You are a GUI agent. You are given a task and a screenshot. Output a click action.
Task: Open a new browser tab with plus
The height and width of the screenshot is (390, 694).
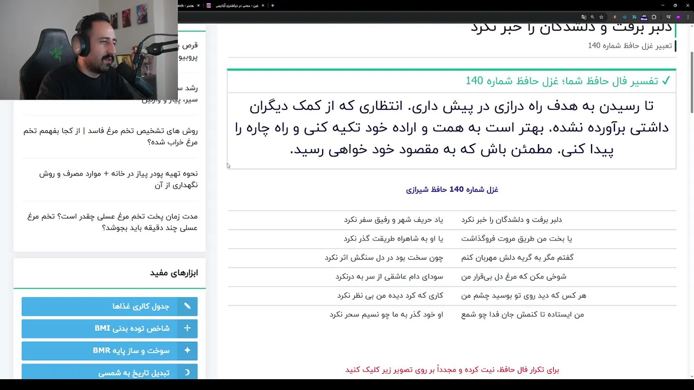tap(272, 5)
